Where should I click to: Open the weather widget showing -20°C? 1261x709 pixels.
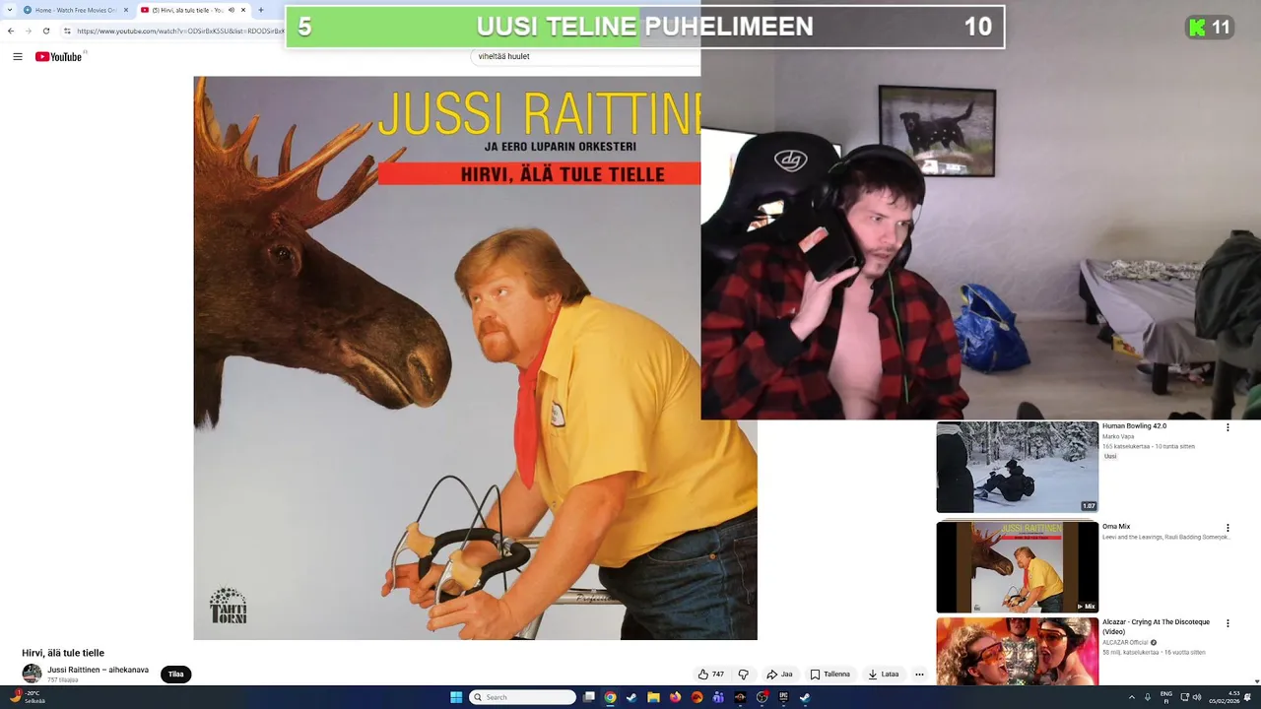28,697
